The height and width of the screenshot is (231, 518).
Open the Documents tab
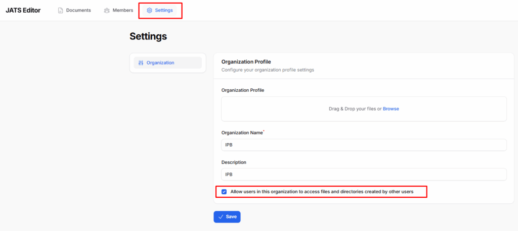(74, 10)
